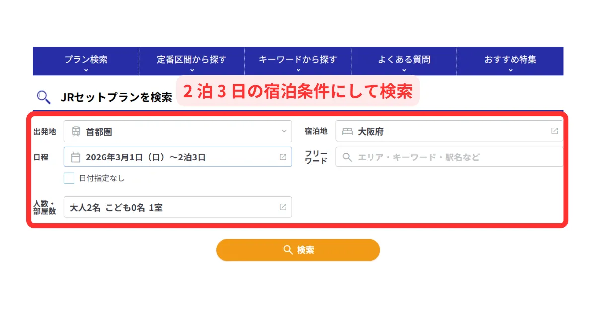
Task: Expand the 出発地 首都圏 dropdown
Action: point(284,132)
